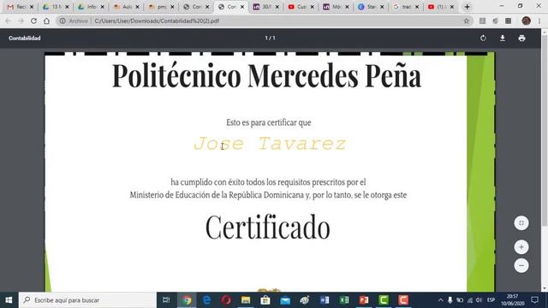Open the Mail app from the taskbar
Viewport: 548px width, 308px height.
click(285, 300)
